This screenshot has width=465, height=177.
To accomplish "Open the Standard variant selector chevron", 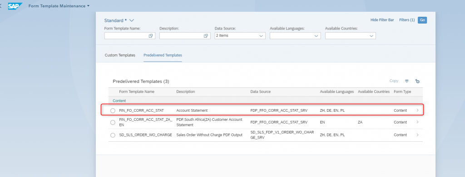I will [x=132, y=20].
